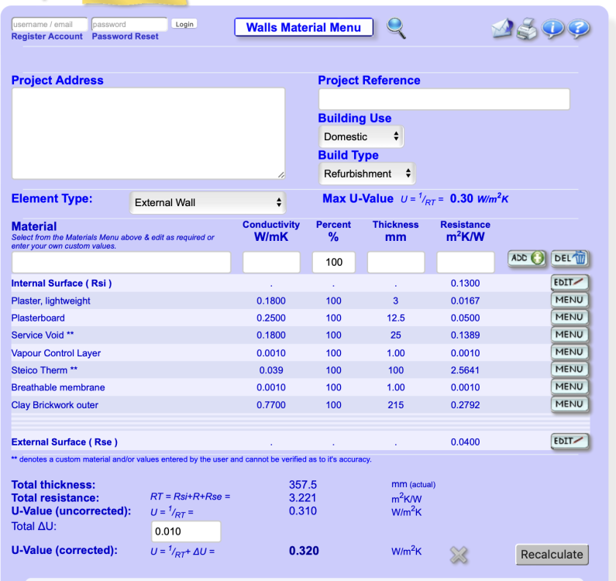The width and height of the screenshot is (616, 581).
Task: Open MENU for Plaster, lightweight row
Action: (x=570, y=300)
